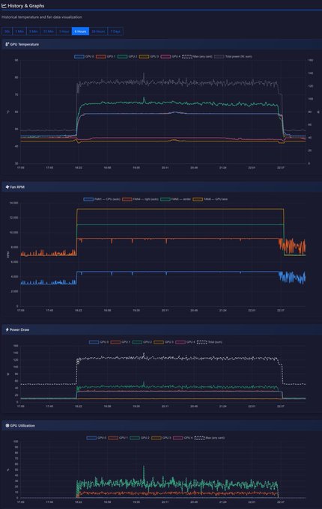Click the GPU Temperature thermometer icon
The height and width of the screenshot is (509, 322).
(7, 44)
